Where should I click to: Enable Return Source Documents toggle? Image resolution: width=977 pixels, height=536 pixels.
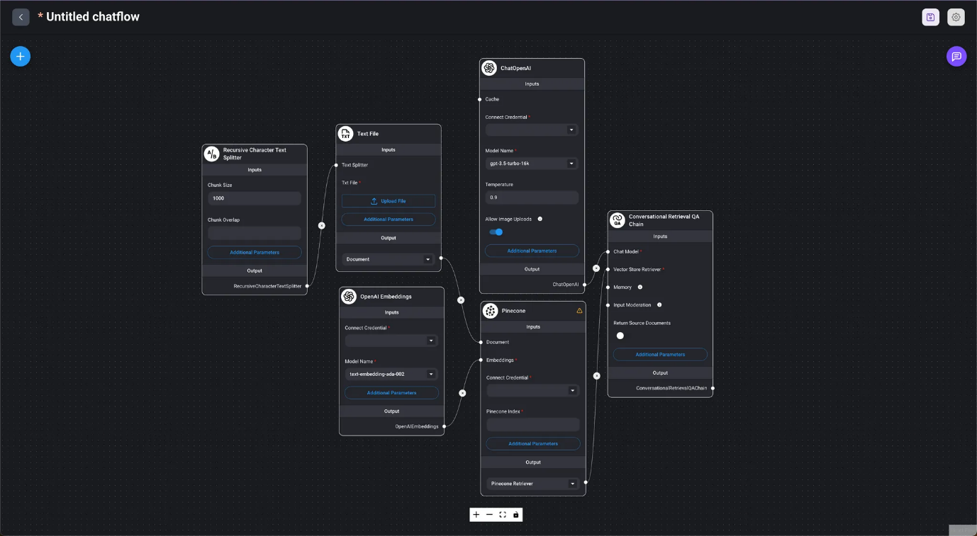click(620, 336)
